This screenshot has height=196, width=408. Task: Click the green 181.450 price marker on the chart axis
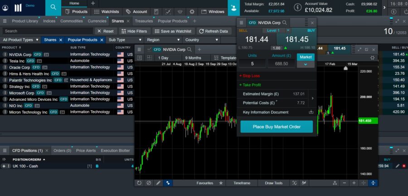[368, 121]
